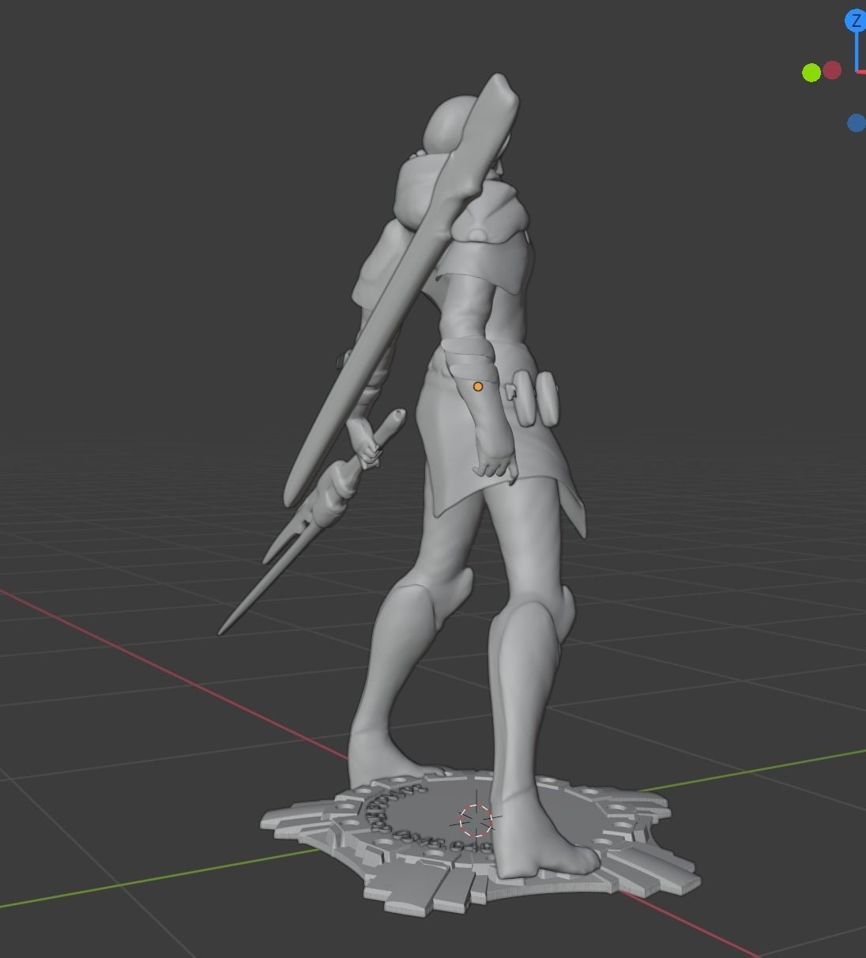Click the dark red X axis gizmo circle
The width and height of the screenshot is (866, 958).
pos(832,70)
